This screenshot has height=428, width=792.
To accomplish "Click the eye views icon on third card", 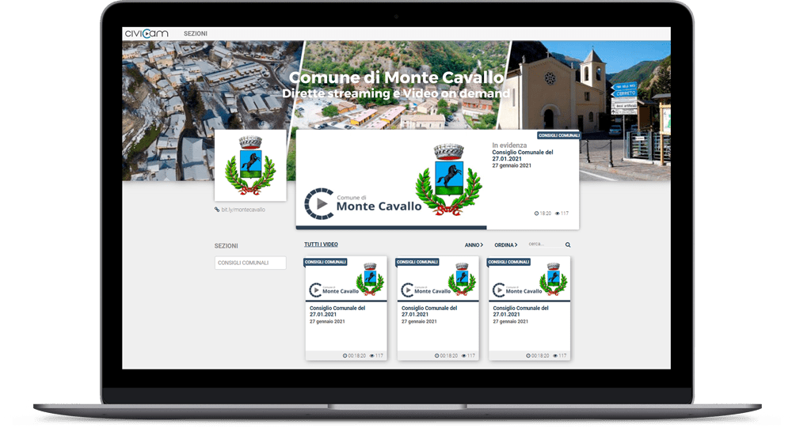I will pyautogui.click(x=555, y=356).
